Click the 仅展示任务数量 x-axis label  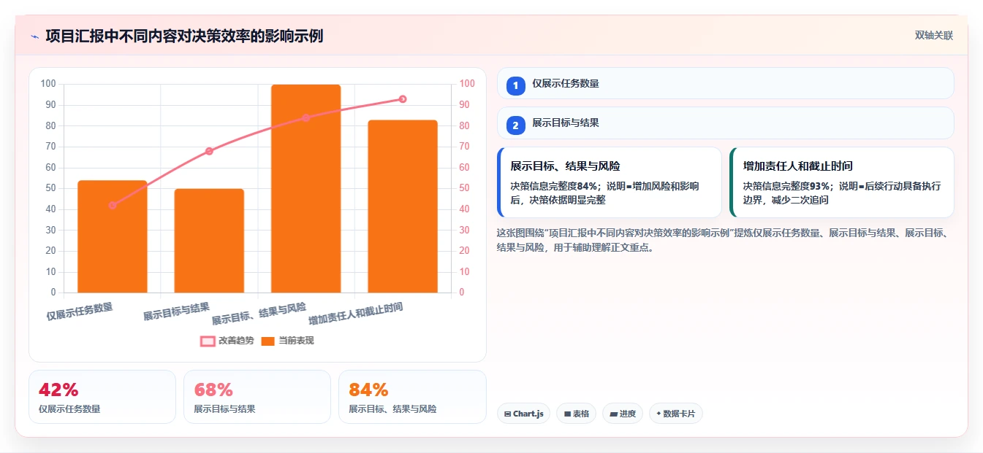click(80, 311)
